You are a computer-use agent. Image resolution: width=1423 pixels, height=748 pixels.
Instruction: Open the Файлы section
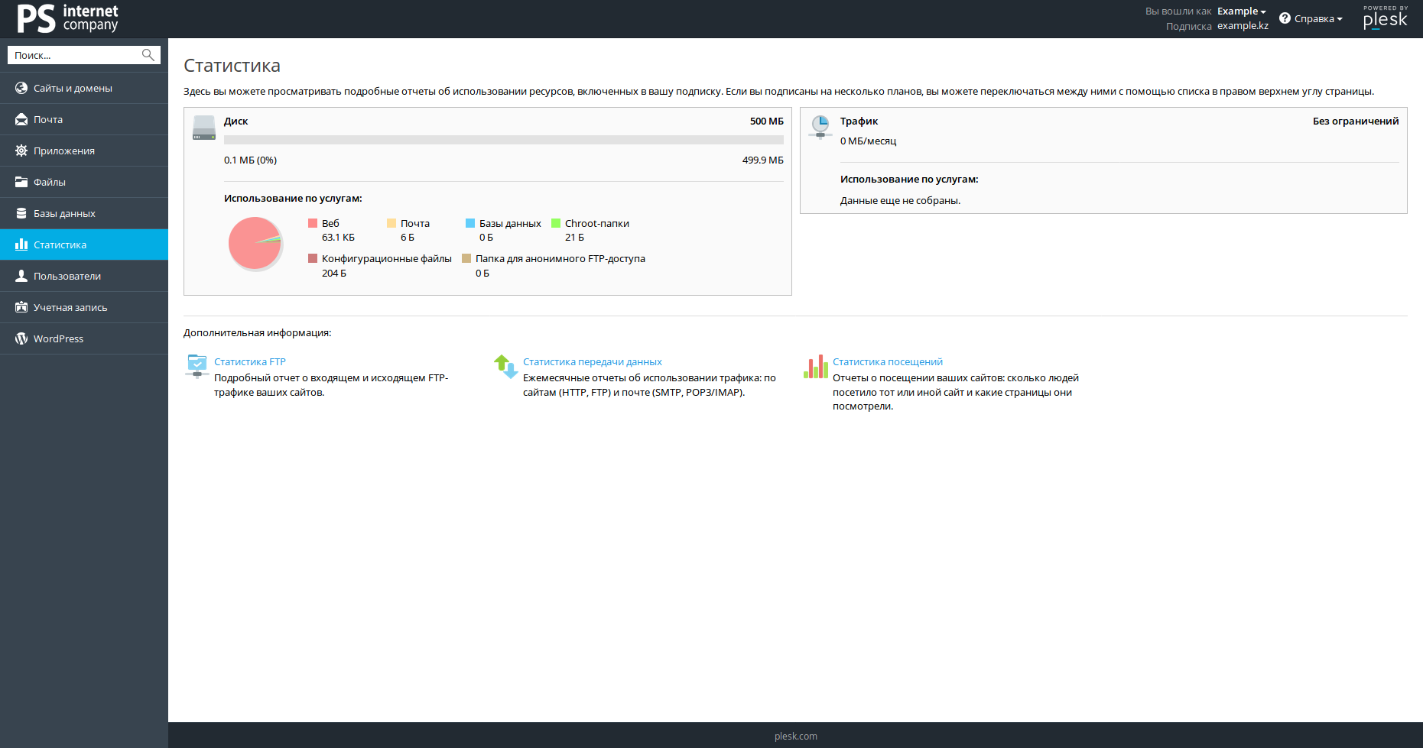click(x=84, y=182)
